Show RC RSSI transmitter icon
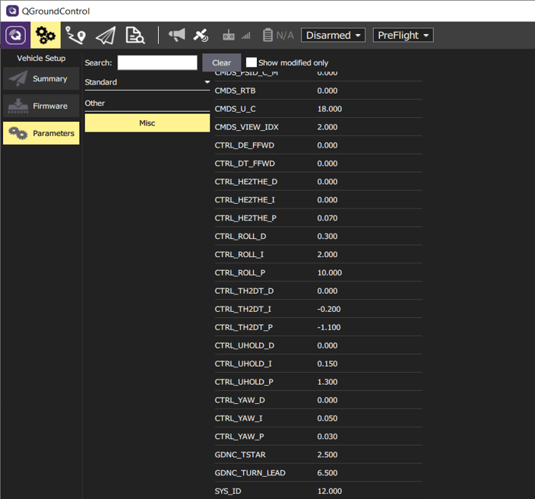The height and width of the screenshot is (499, 535). [228, 35]
